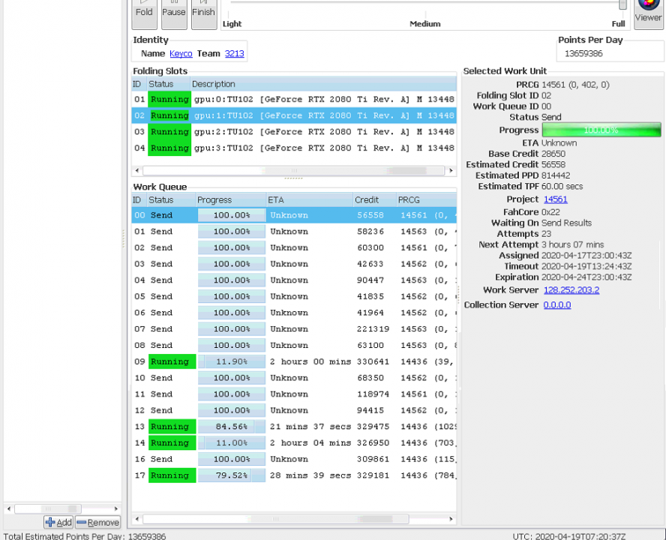Click left arrow of Work Queue scrollbar
Image resolution: width=666 pixels, height=540 pixels.
pyautogui.click(x=136, y=519)
